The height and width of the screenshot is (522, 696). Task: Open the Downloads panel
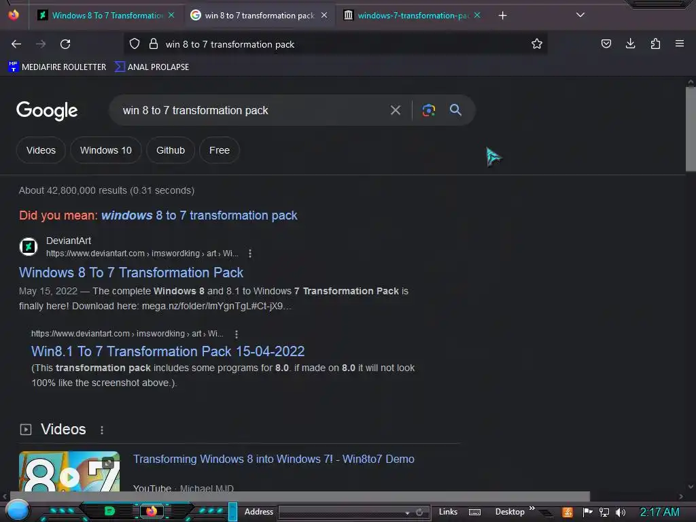[630, 43]
